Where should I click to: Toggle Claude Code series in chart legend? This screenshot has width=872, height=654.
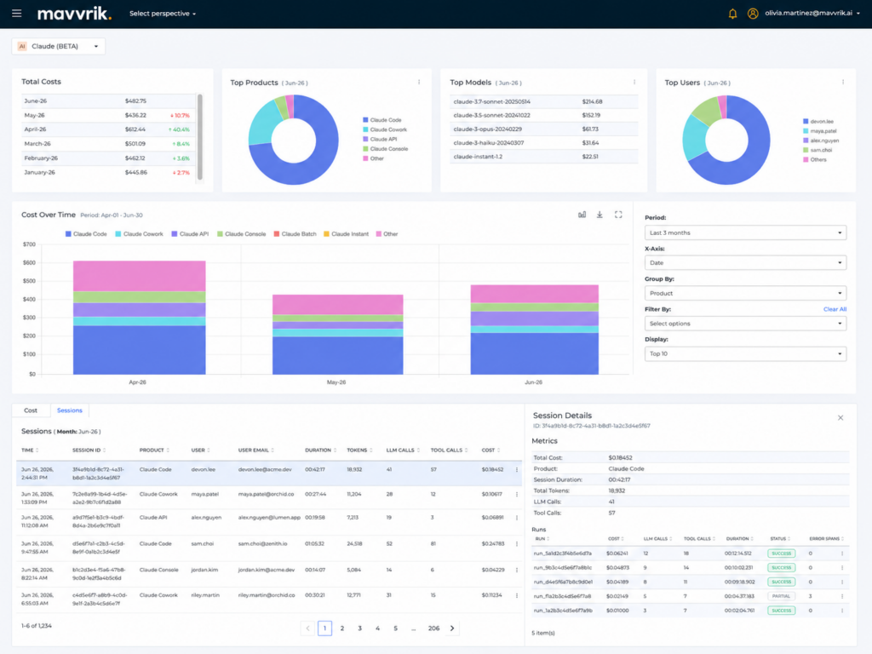coord(86,234)
